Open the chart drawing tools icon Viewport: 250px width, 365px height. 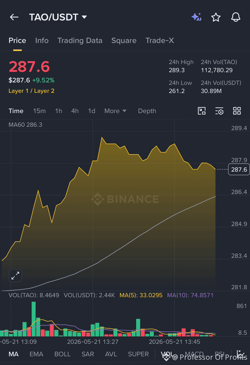(x=202, y=111)
